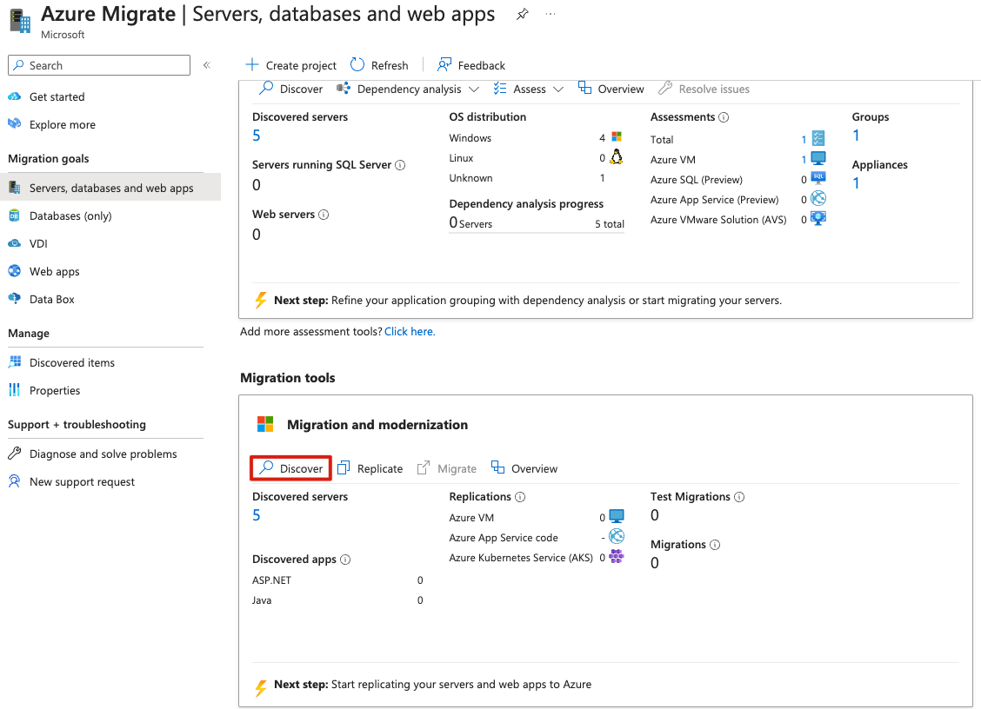This screenshot has width=981, height=709.
Task: Select Databases (only) migration goal
Action: click(x=70, y=215)
